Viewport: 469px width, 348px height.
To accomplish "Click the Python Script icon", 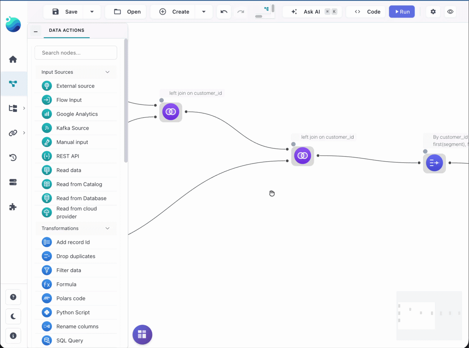I will (x=47, y=312).
